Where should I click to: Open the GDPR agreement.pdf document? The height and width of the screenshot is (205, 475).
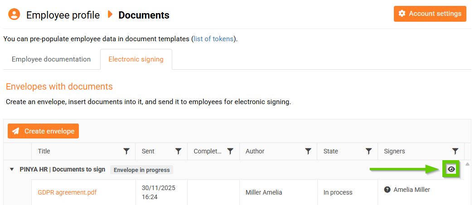(67, 192)
